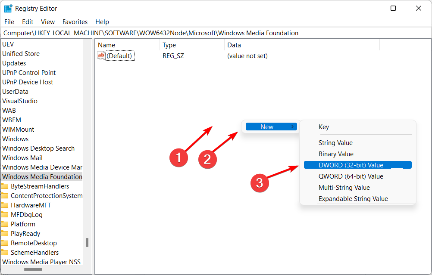
Task: Open the ContentProtectionSystem subkey label
Action: [47, 196]
